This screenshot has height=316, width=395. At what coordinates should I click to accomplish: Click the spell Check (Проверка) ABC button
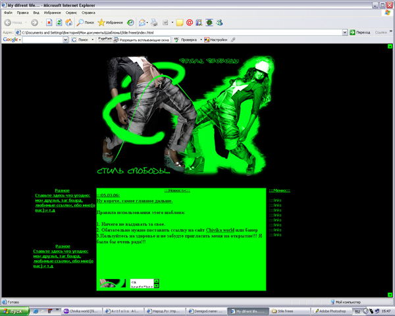click(186, 39)
